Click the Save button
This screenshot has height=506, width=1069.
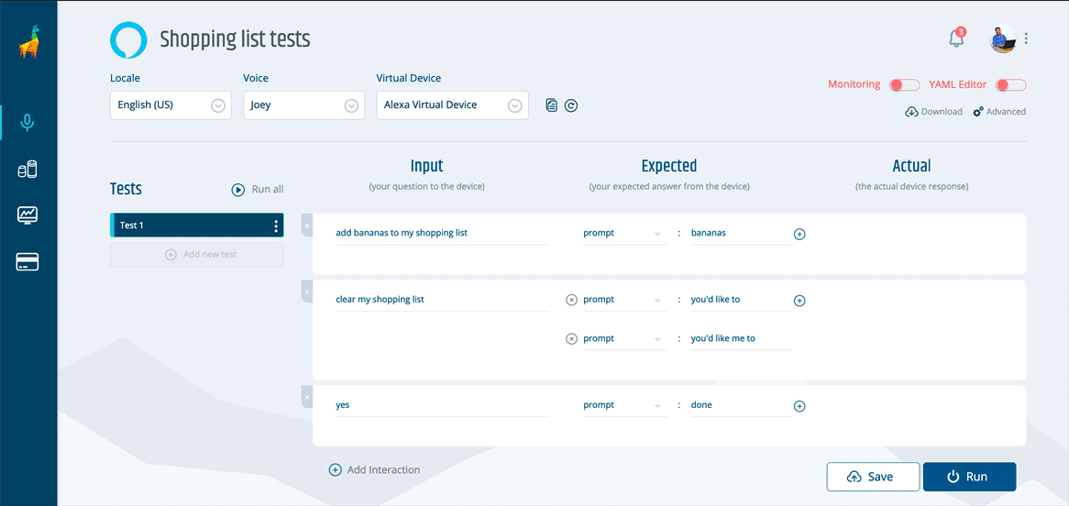[x=874, y=477]
